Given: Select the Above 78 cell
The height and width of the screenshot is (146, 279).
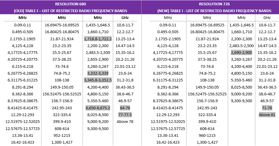Looking at the screenshot, I should [x=125, y=122].
